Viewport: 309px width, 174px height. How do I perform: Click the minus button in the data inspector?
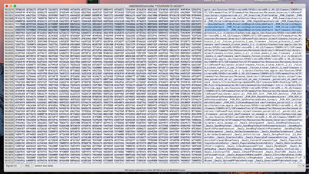click(x=299, y=166)
